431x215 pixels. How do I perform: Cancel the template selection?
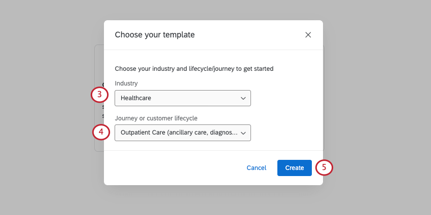pos(256,168)
